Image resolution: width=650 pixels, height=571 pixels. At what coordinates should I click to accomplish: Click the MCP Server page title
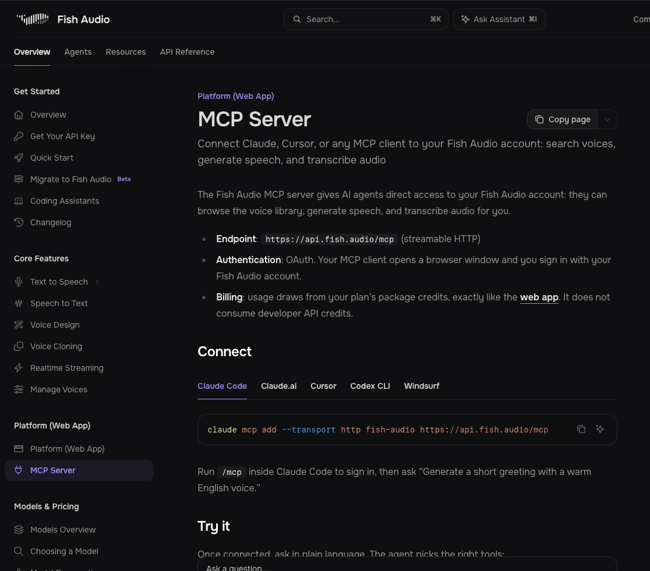point(254,119)
